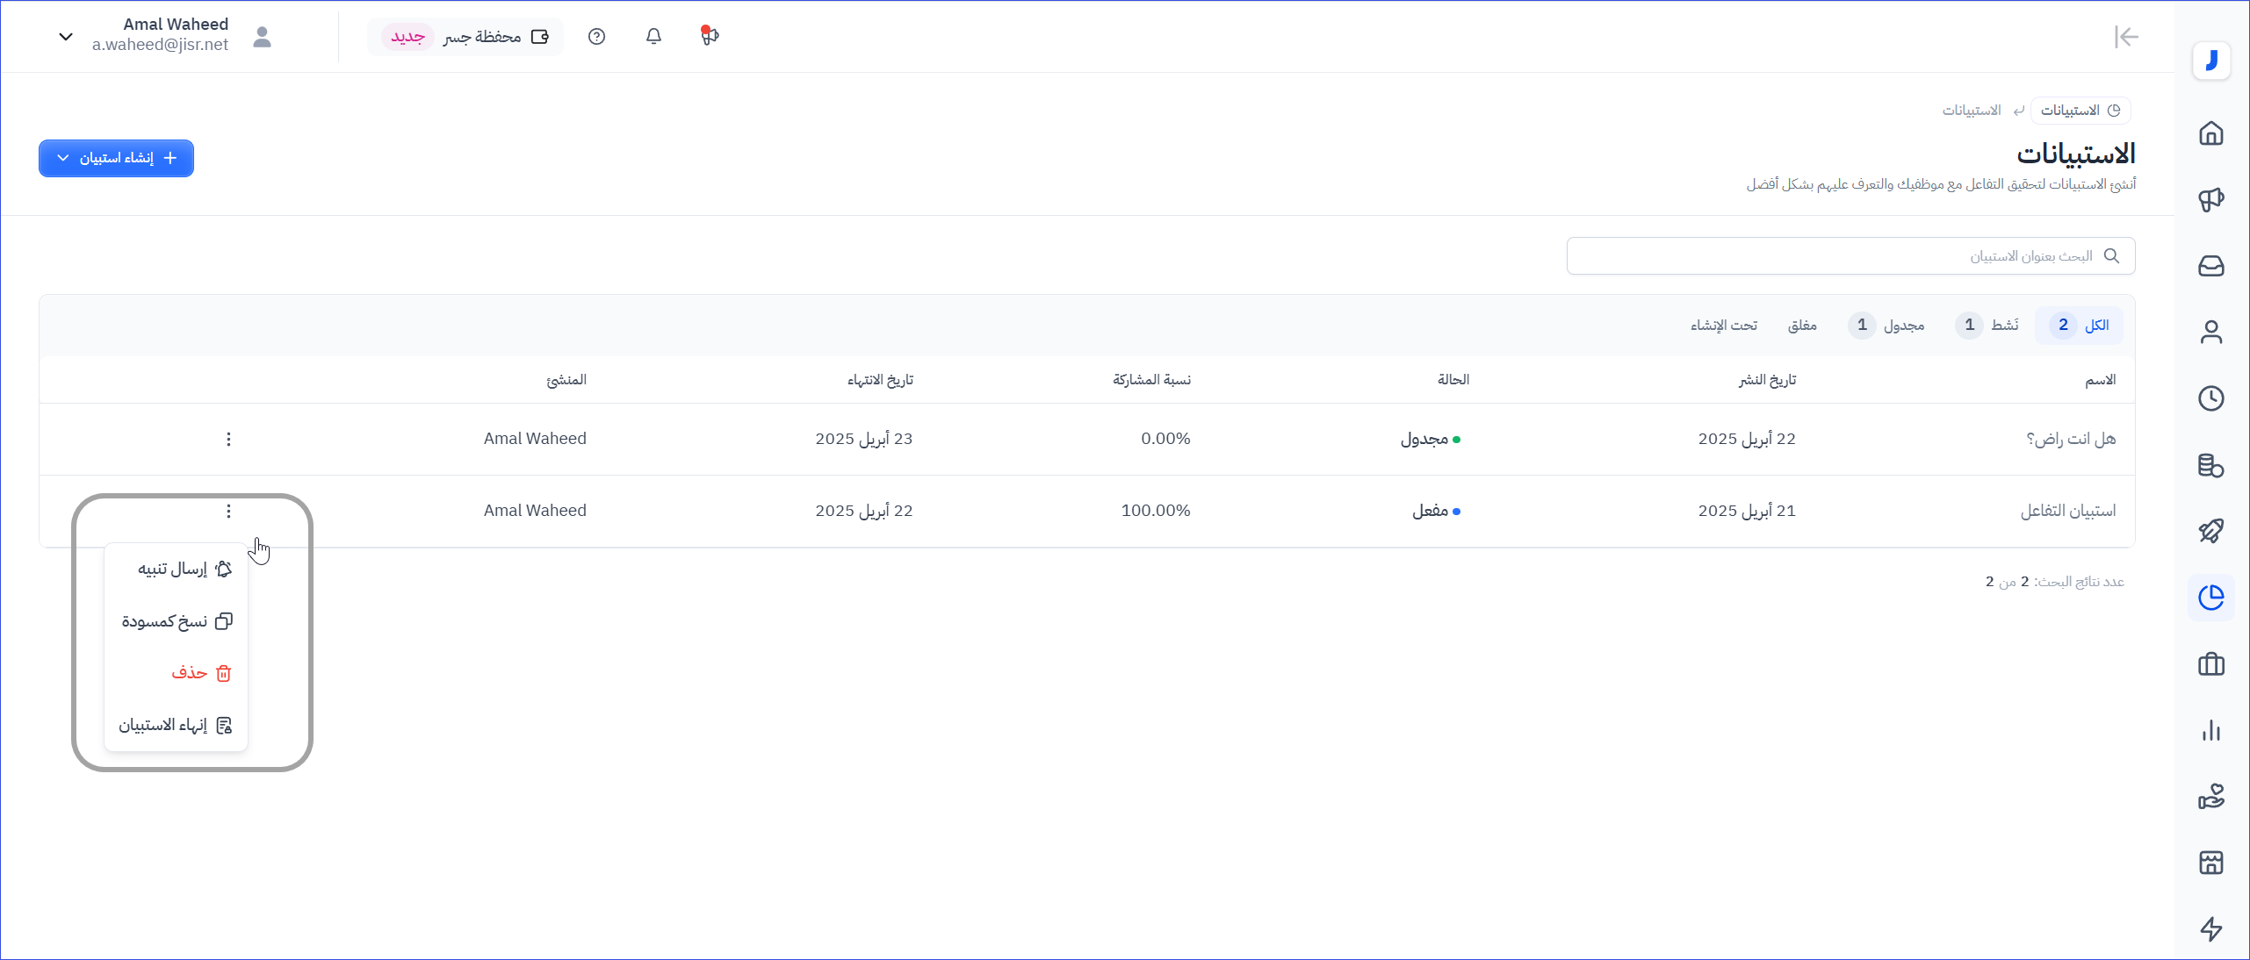
Task: Choose إرسال تنبيه from context menu
Action: [x=176, y=570]
